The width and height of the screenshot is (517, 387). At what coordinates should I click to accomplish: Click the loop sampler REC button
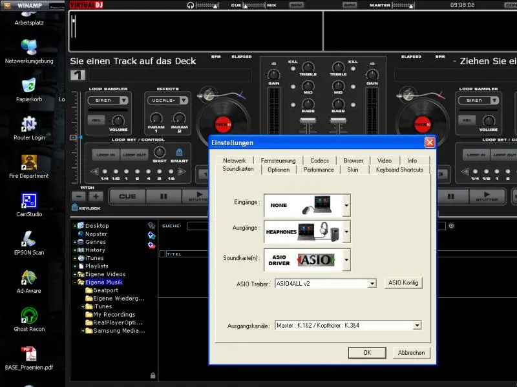click(97, 121)
